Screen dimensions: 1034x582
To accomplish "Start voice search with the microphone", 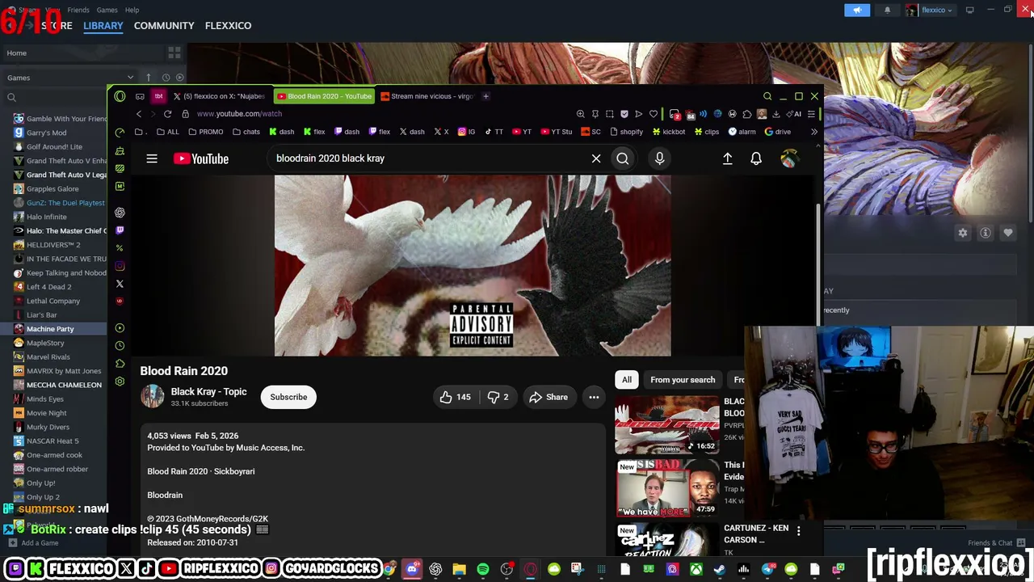I will (x=660, y=158).
